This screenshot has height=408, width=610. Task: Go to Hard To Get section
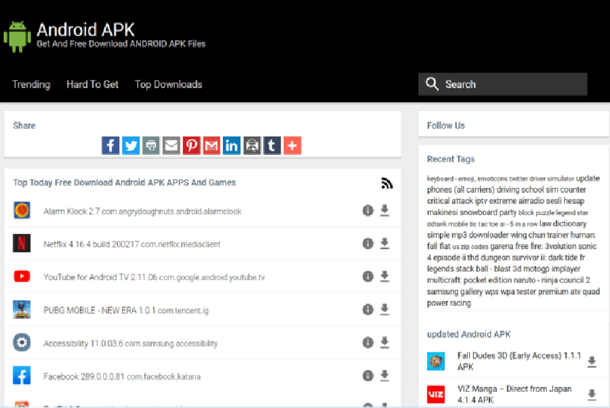tap(92, 85)
